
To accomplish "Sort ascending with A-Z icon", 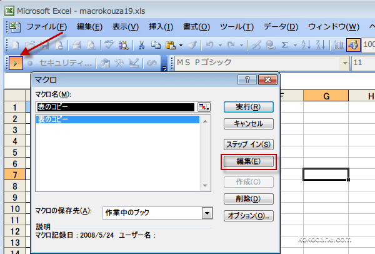I will tap(306, 45).
